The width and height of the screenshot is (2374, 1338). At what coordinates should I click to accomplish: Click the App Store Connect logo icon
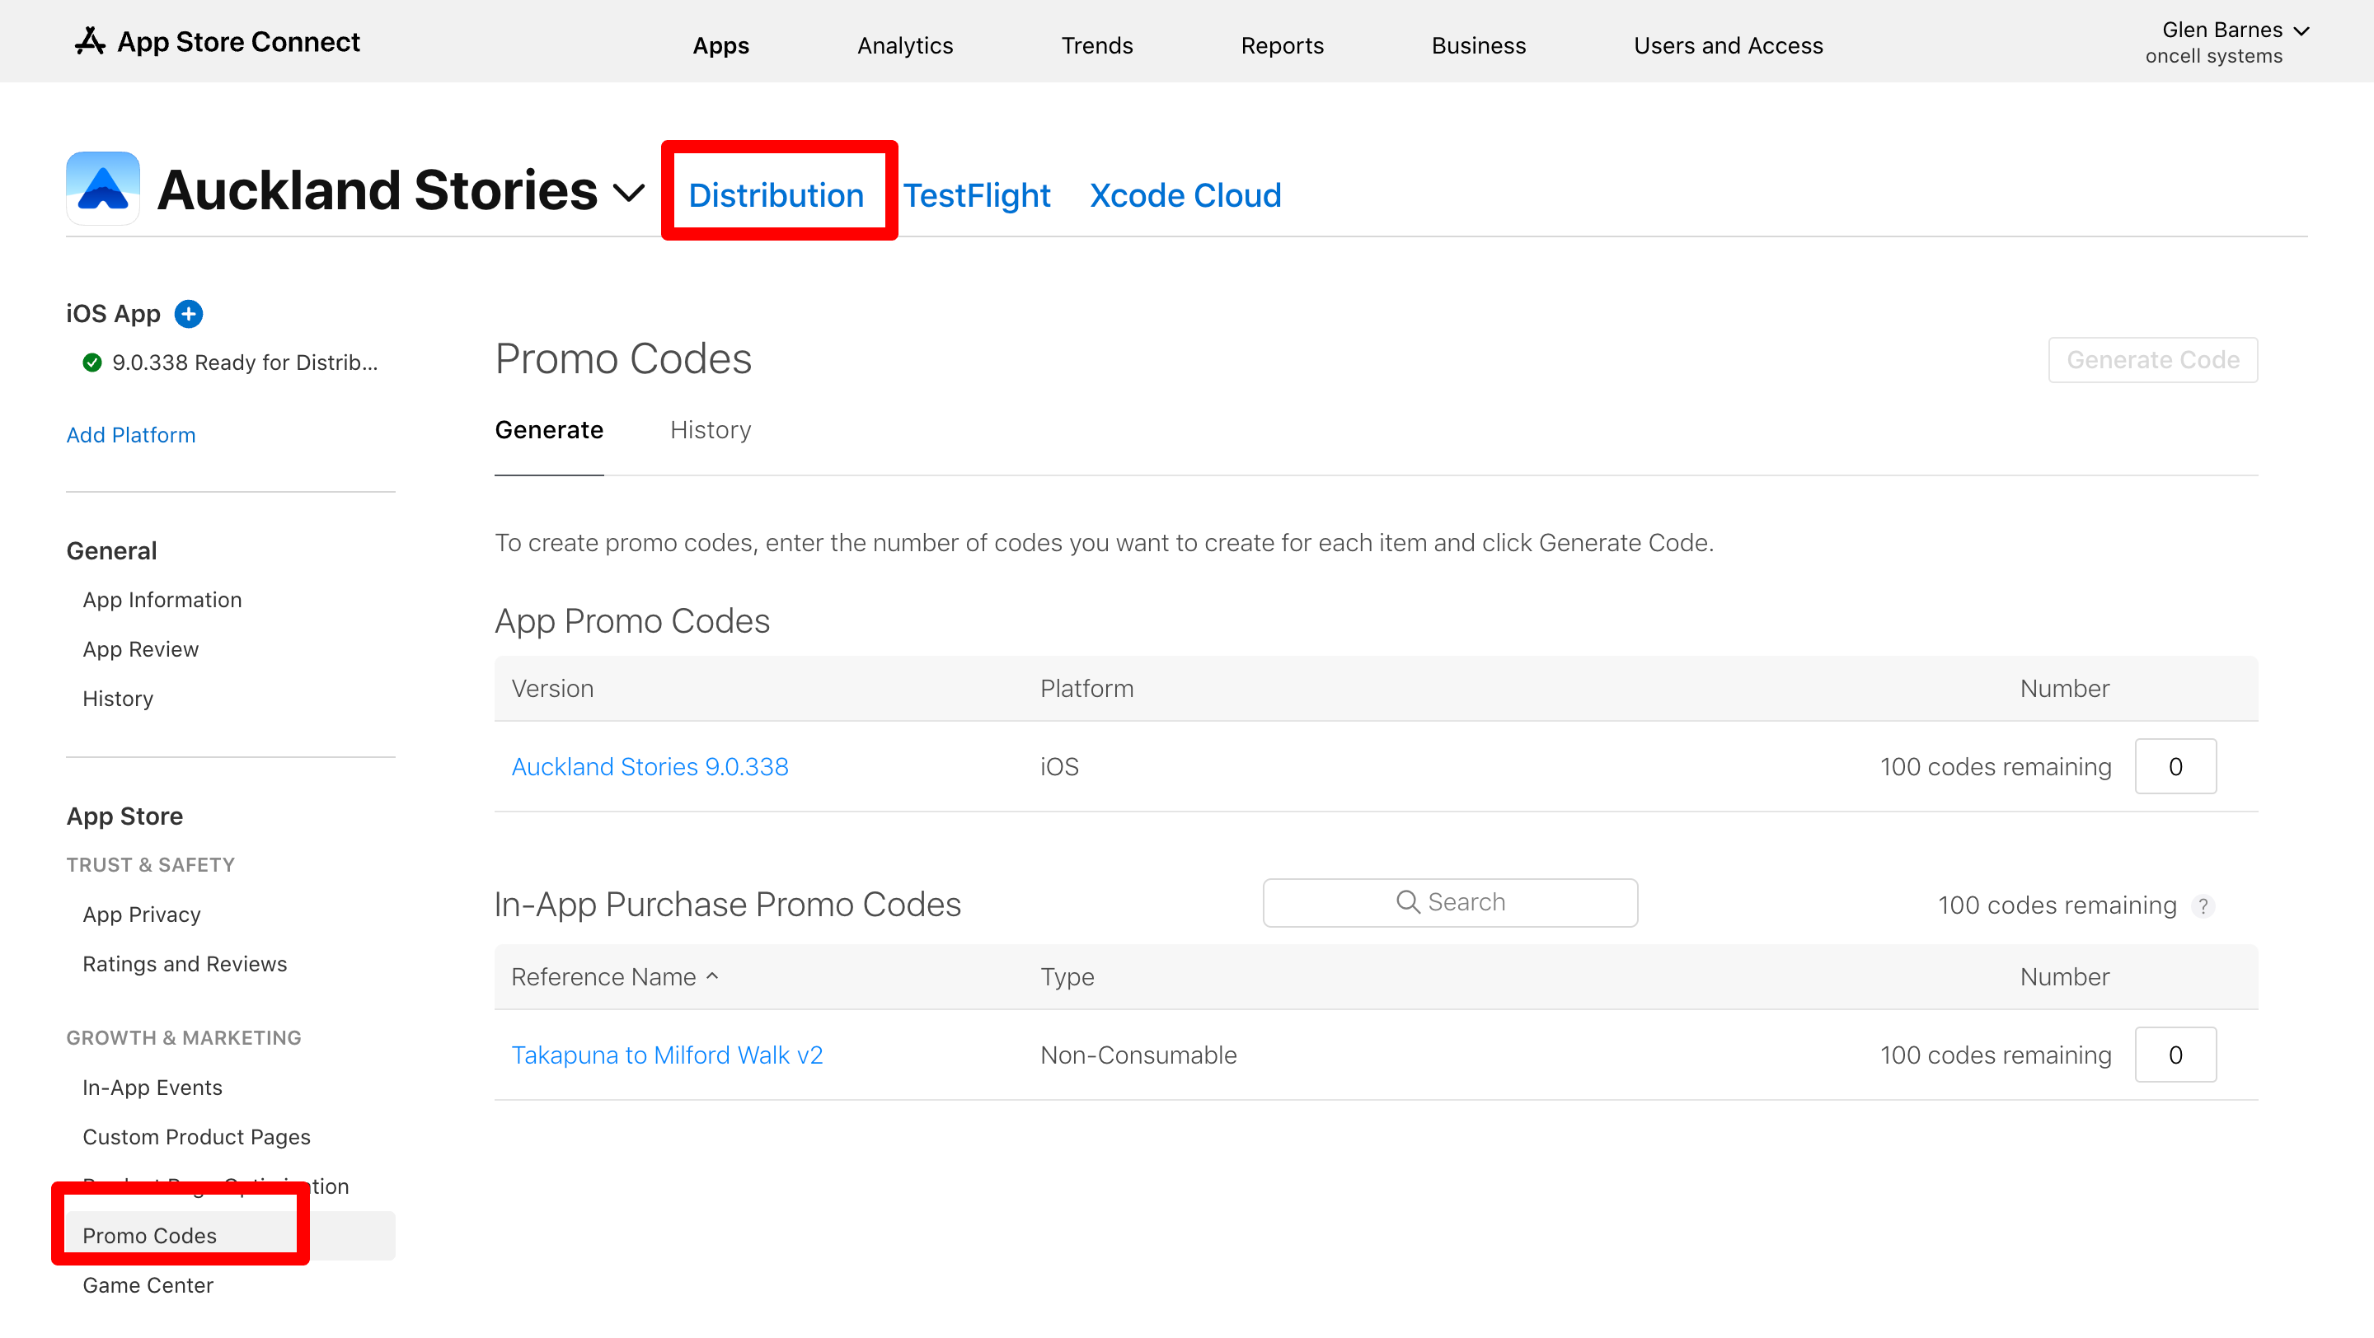coord(89,41)
